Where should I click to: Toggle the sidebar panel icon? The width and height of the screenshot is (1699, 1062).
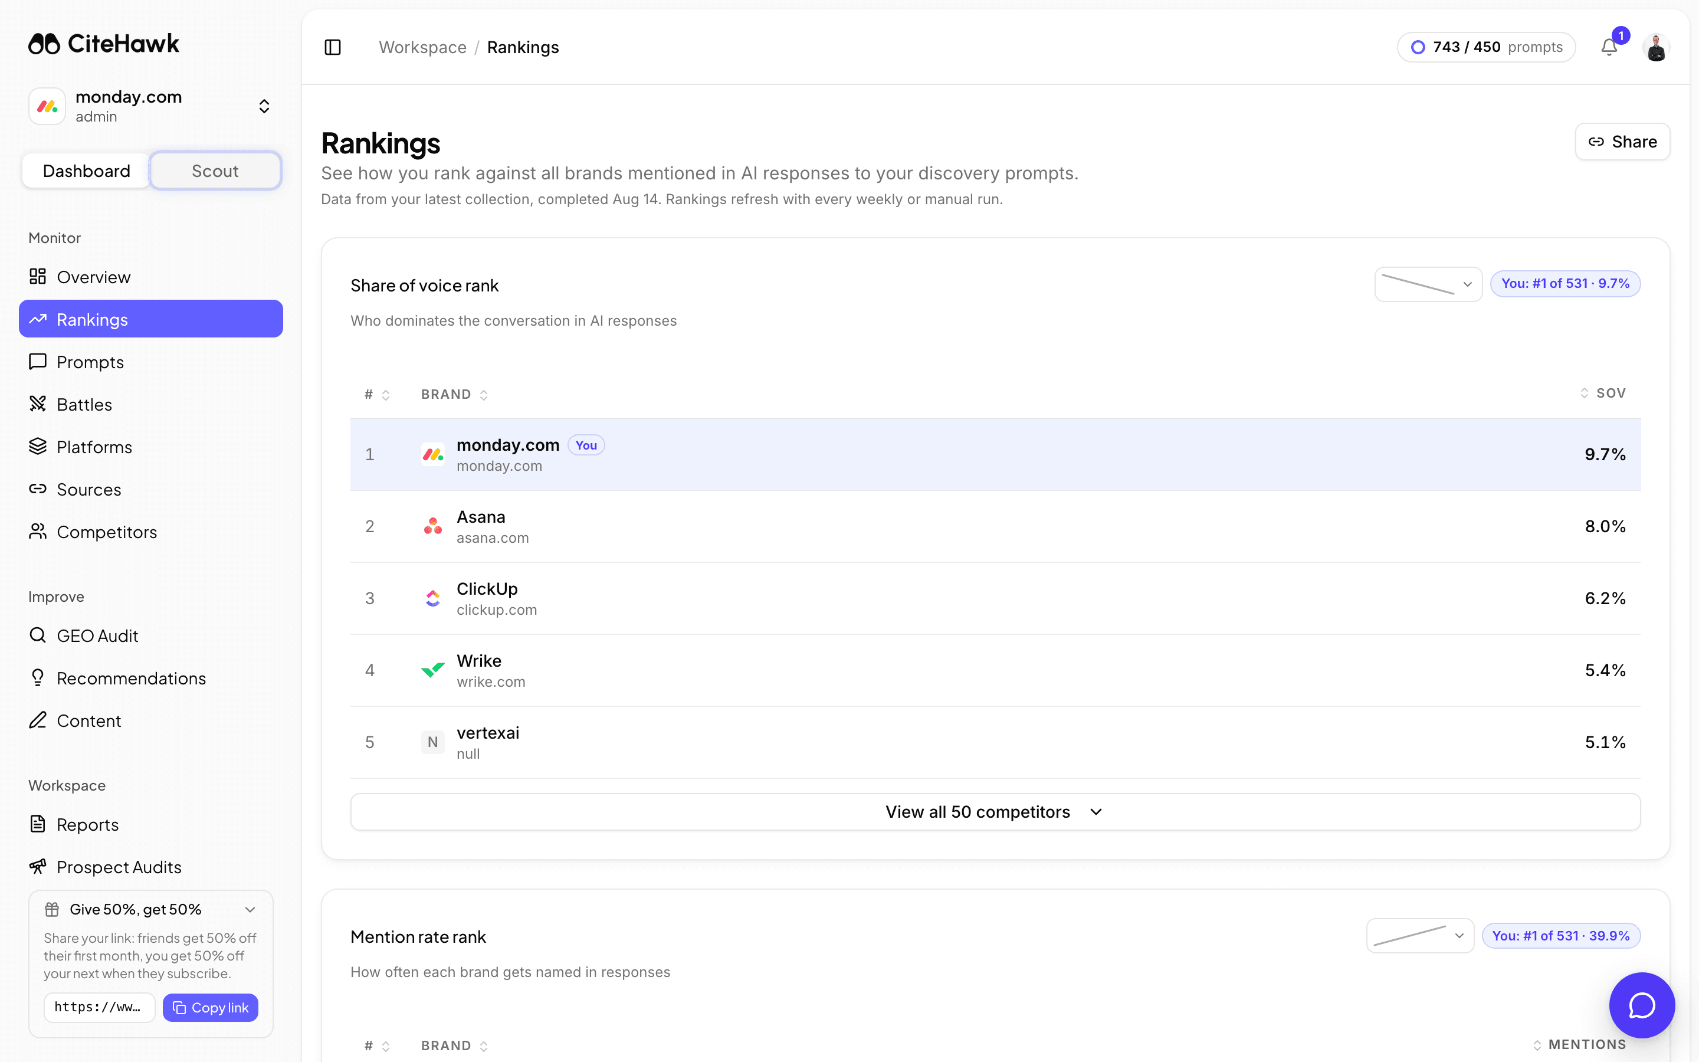pos(333,47)
